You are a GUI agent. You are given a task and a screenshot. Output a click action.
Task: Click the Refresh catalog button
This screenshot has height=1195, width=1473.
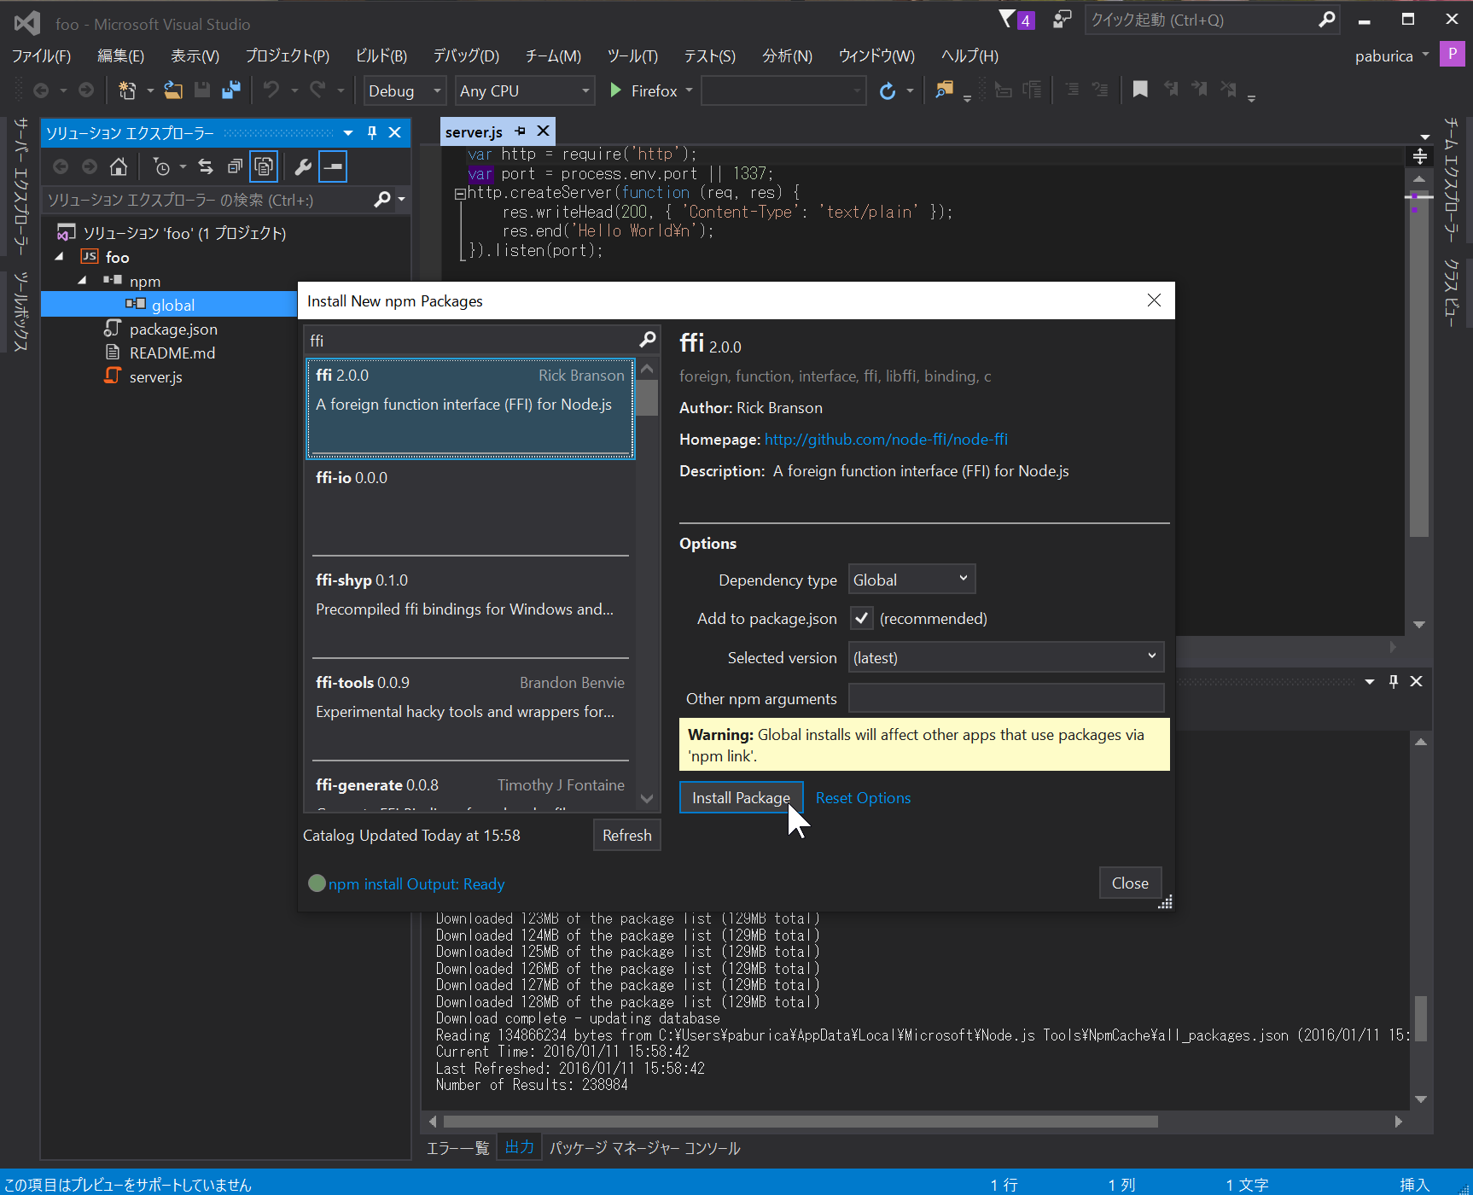(626, 836)
